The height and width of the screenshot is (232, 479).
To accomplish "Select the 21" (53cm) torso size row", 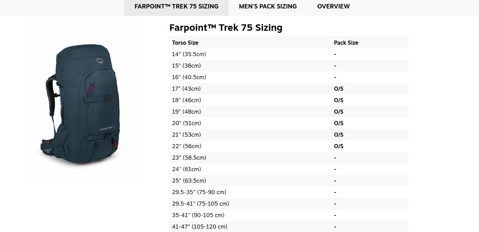I will [x=186, y=135].
